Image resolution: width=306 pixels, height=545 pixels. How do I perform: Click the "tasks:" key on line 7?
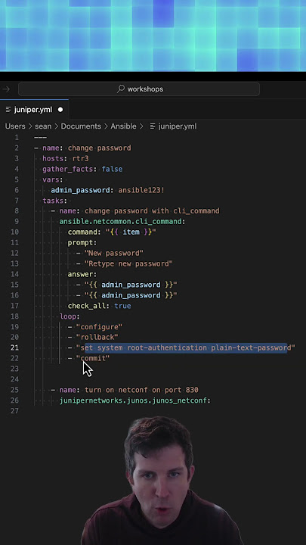[55, 201]
